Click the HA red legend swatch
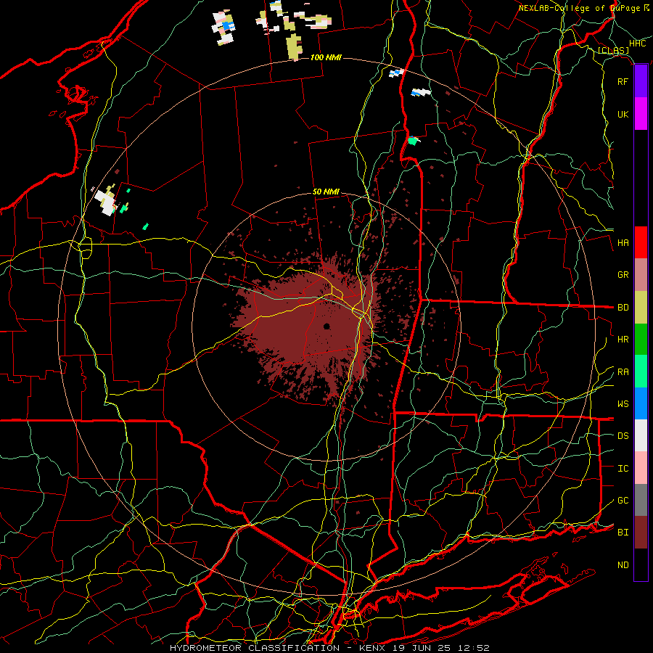The image size is (653, 653). [641, 242]
